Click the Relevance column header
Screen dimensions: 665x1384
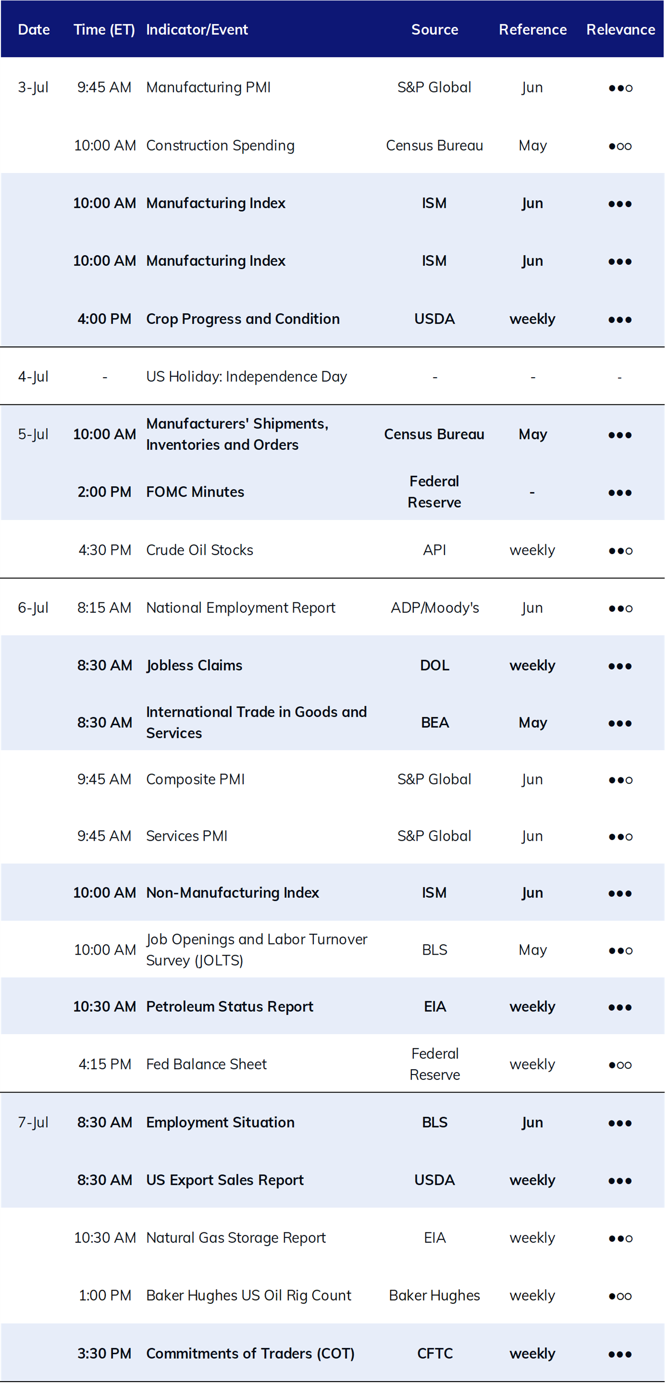click(620, 29)
